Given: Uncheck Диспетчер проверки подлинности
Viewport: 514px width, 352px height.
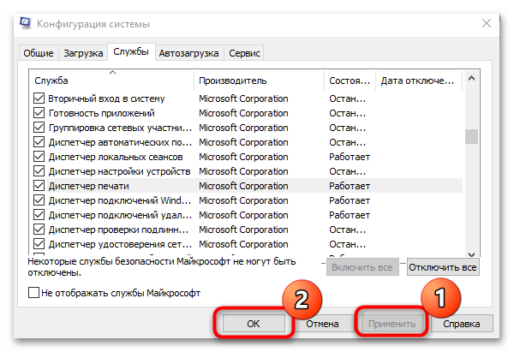Looking at the screenshot, I should click(39, 230).
